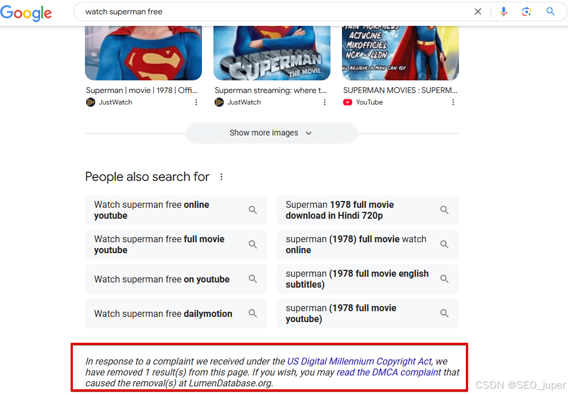Search superman (1978) full movie watch online
This screenshot has height=395, width=568.
pos(368,245)
